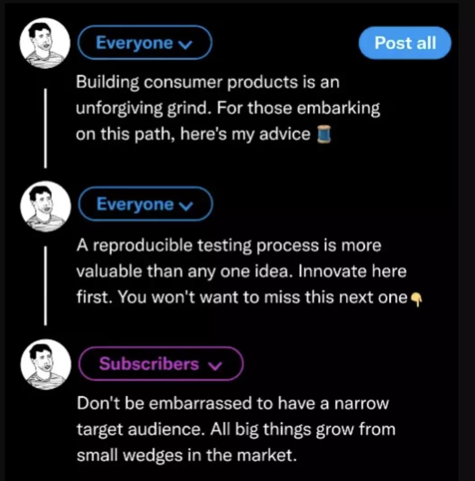Click the pointing-down hand emoji
The height and width of the screenshot is (481, 475).
click(x=416, y=298)
